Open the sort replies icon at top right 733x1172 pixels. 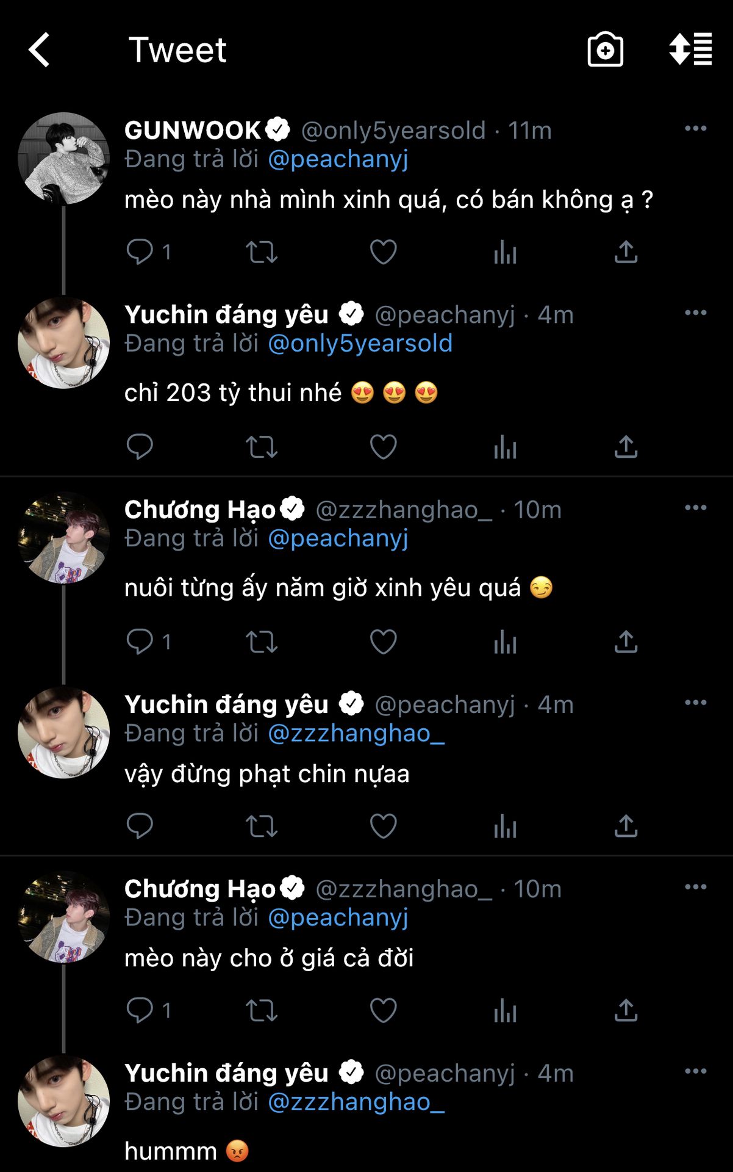pos(690,49)
